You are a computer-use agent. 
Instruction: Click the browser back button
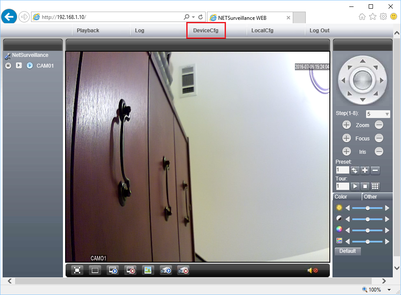pyautogui.click(x=9, y=17)
